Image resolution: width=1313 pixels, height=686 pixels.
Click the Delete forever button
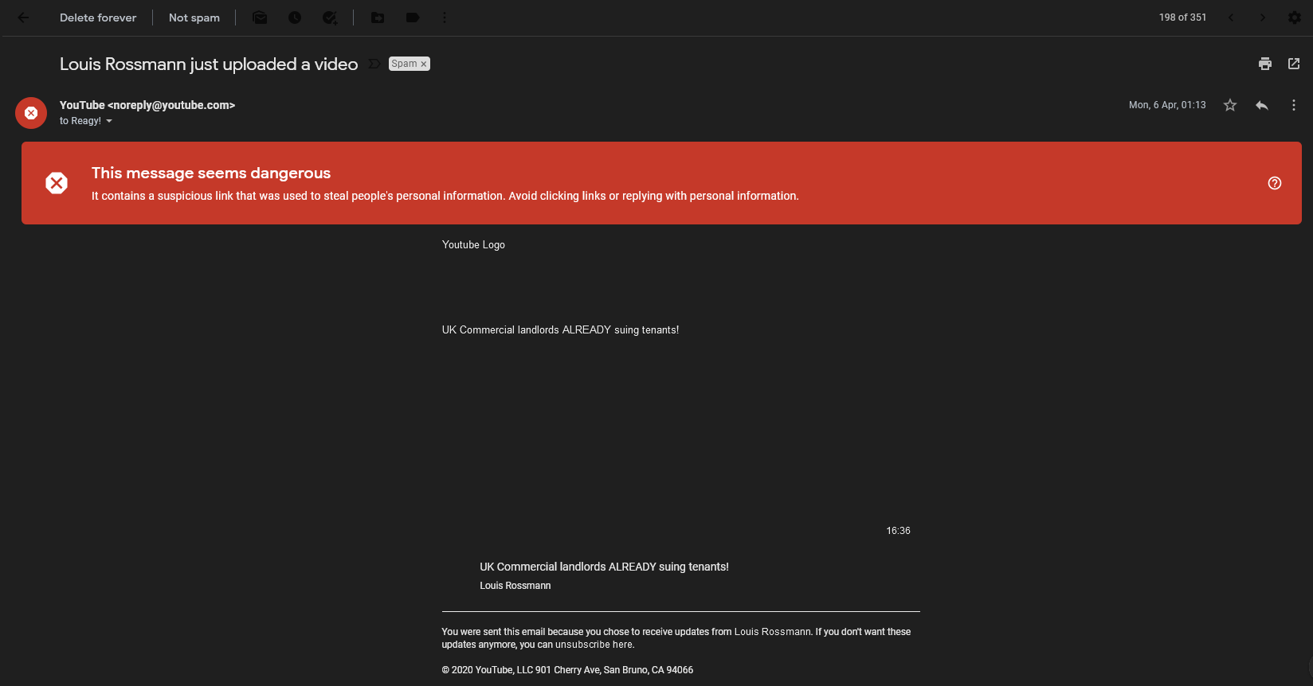98,18
